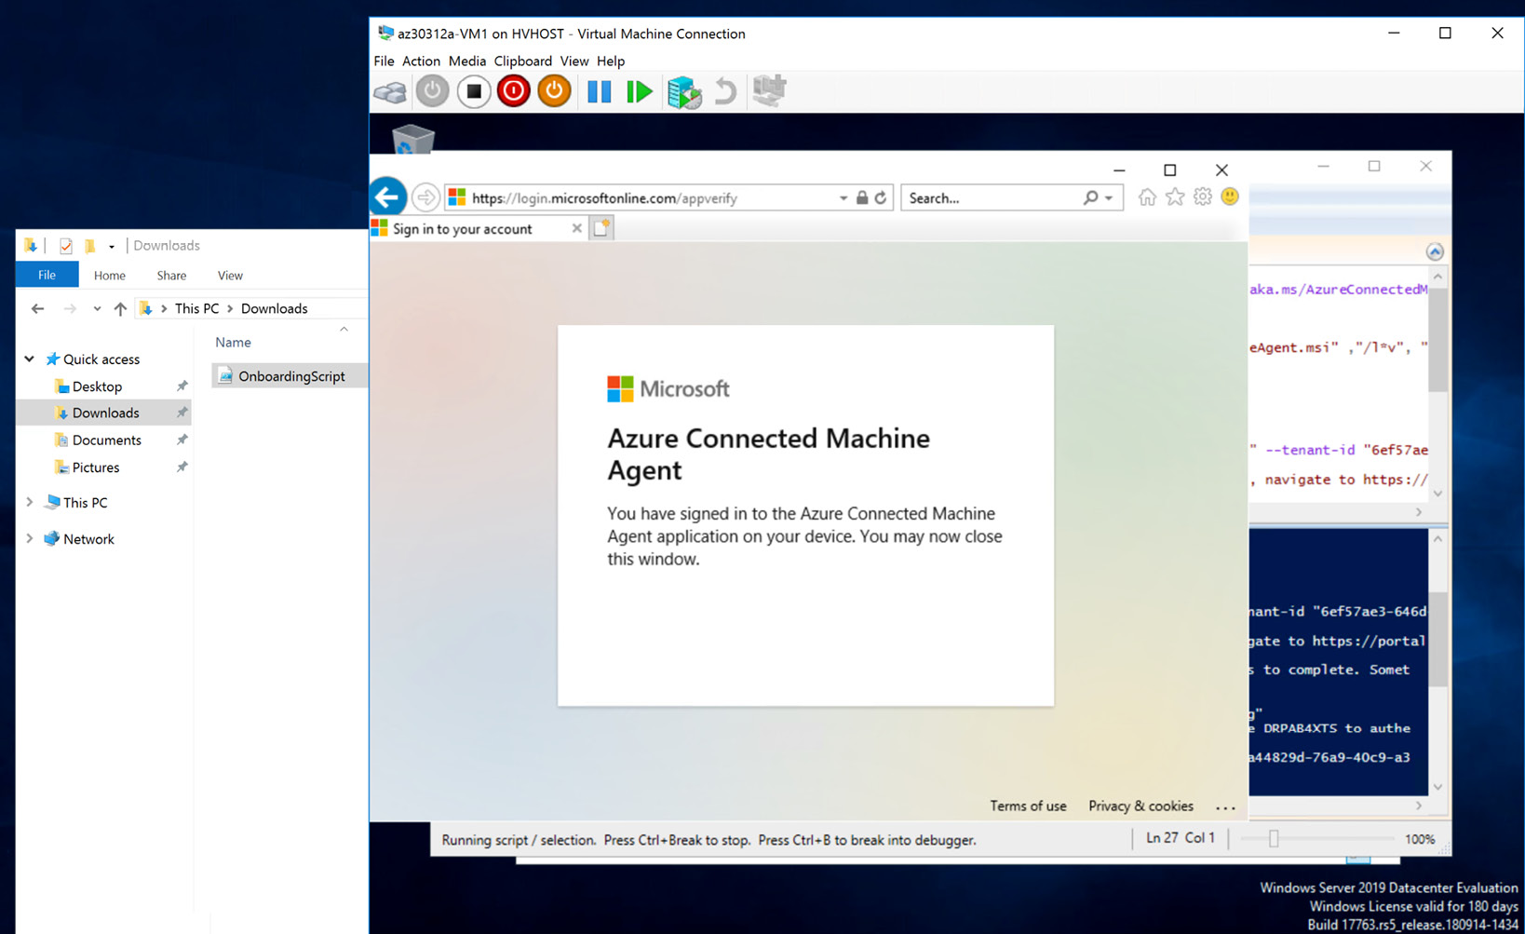
Task: Open the File tab in File Explorer
Action: (47, 275)
